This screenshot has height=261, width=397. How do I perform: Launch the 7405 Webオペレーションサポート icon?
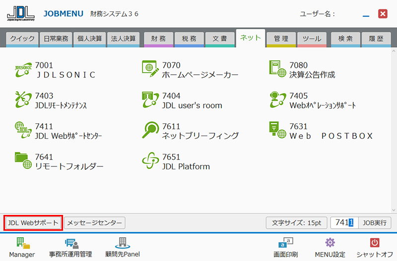(x=278, y=100)
